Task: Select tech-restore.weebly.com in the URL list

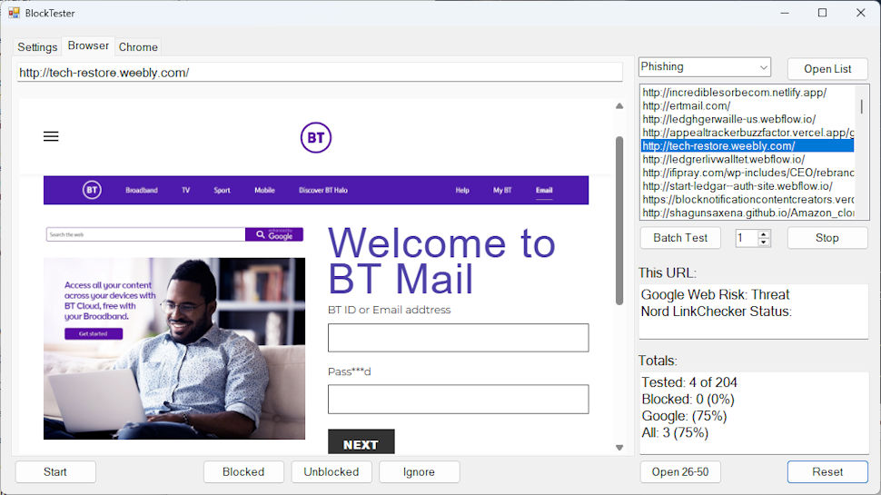Action: click(x=747, y=146)
